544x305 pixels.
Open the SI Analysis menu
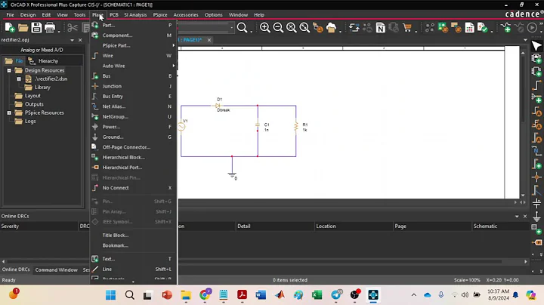(x=135, y=15)
